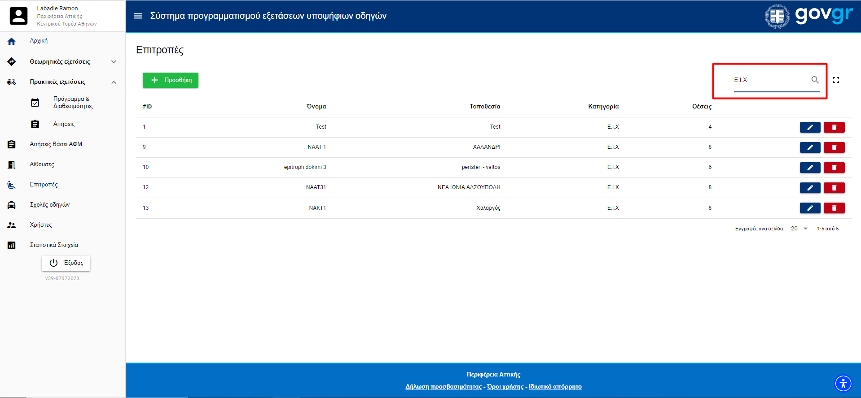Expand Θεωρητικές εξετάσεις menu section

[x=114, y=62]
